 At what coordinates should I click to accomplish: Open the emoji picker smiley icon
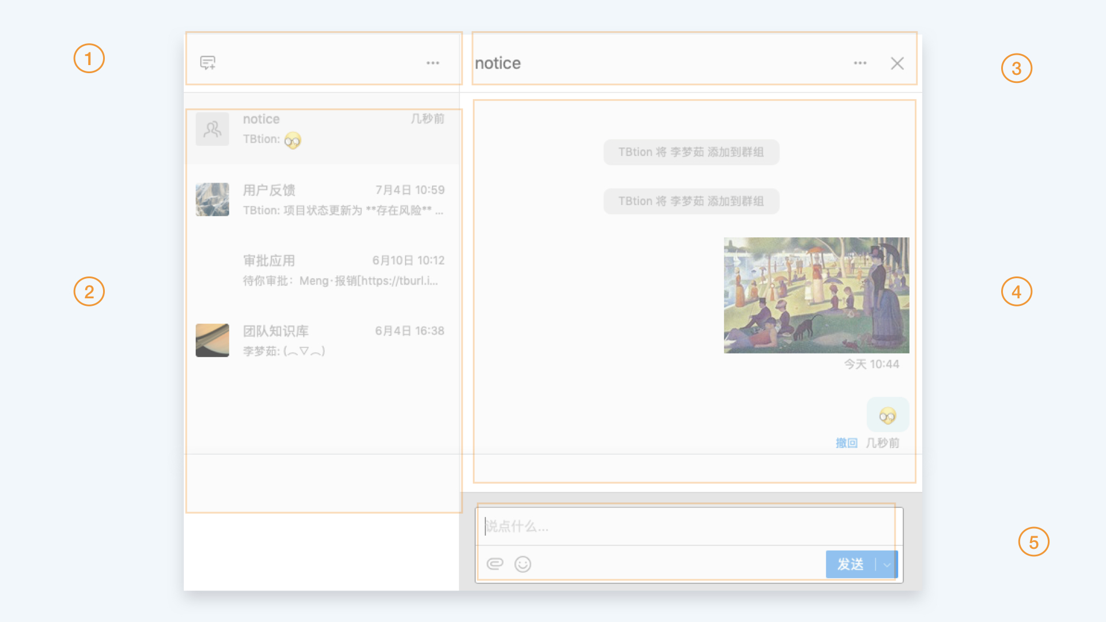coord(522,564)
